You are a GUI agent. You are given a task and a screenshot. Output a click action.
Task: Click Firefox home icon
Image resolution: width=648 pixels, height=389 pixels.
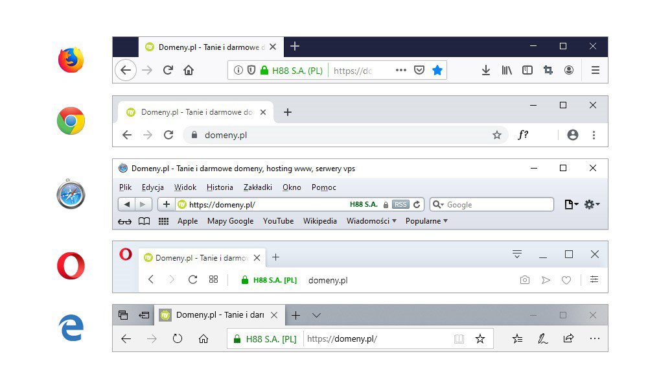coord(189,70)
